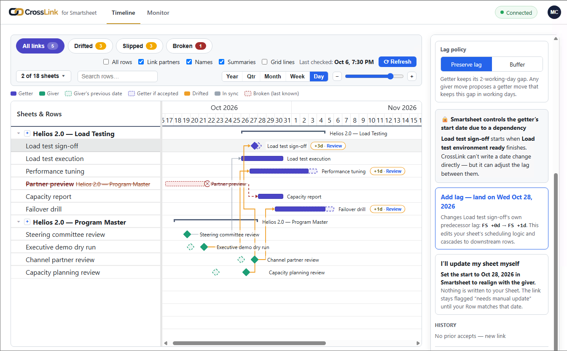
Task: Turn on the Grid lines checkbox
Action: coord(265,62)
